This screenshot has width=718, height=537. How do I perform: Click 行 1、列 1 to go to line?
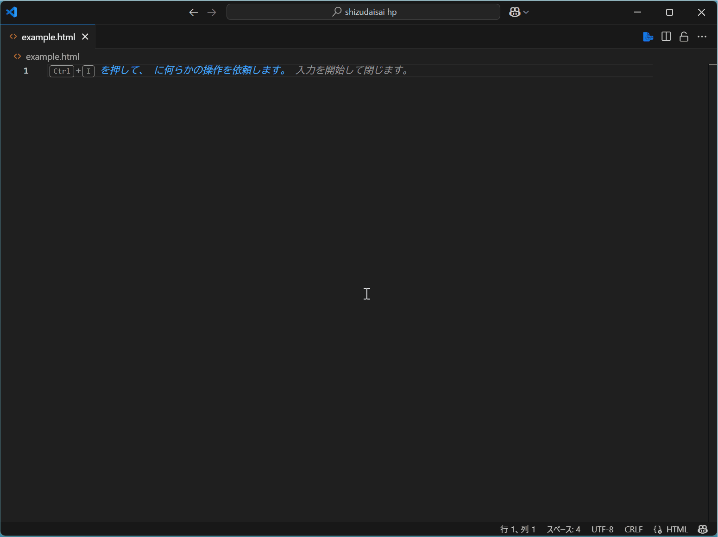click(x=518, y=529)
